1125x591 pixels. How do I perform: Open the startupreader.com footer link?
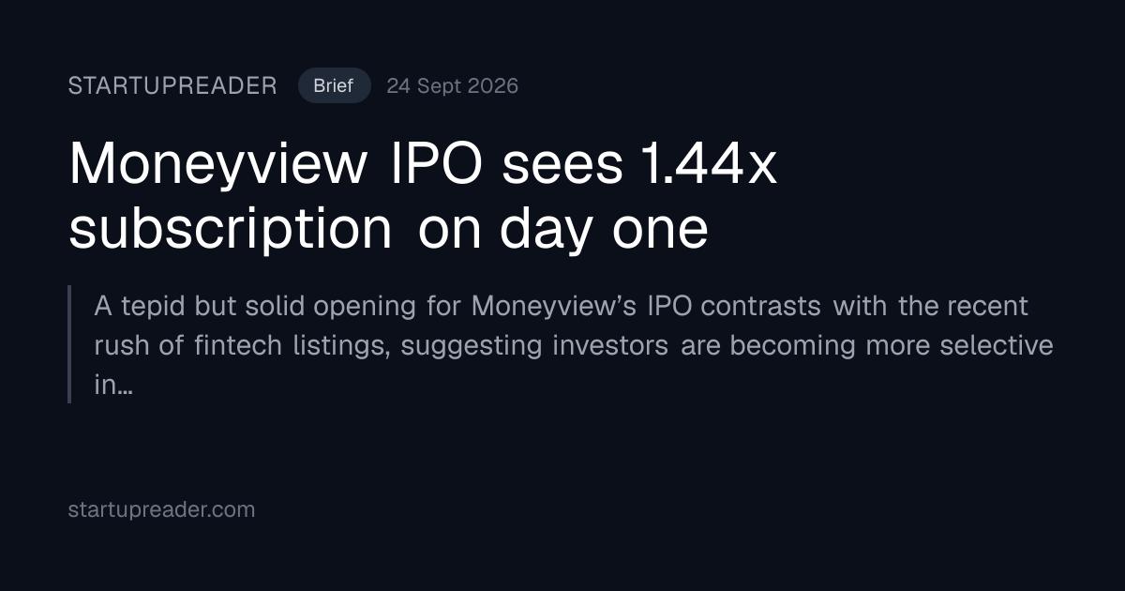[161, 509]
